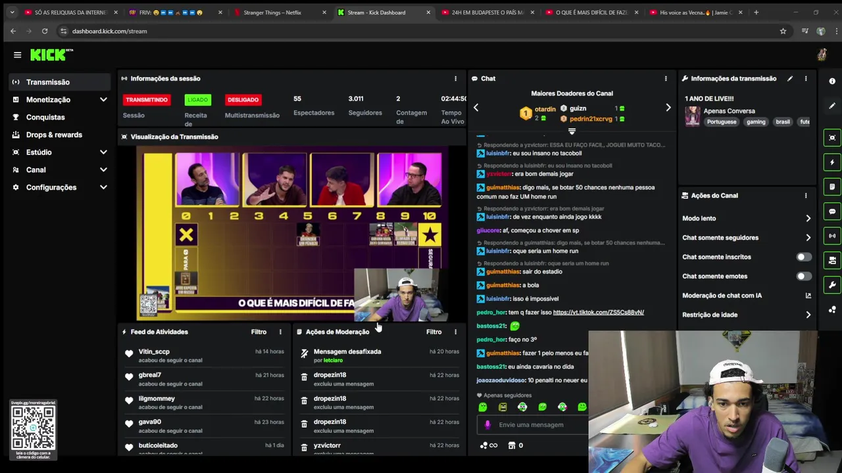Toggle the lightning activity feed icon in the right sidebar
The width and height of the screenshot is (842, 473).
click(832, 162)
